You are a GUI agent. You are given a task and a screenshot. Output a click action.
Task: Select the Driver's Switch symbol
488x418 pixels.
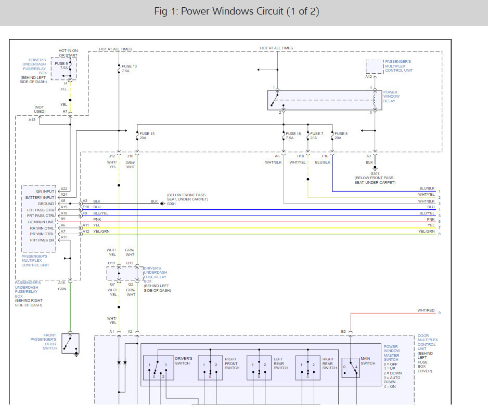[x=158, y=367]
